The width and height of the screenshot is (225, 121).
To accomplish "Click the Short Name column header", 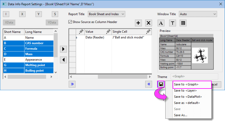I will coord(14,32).
